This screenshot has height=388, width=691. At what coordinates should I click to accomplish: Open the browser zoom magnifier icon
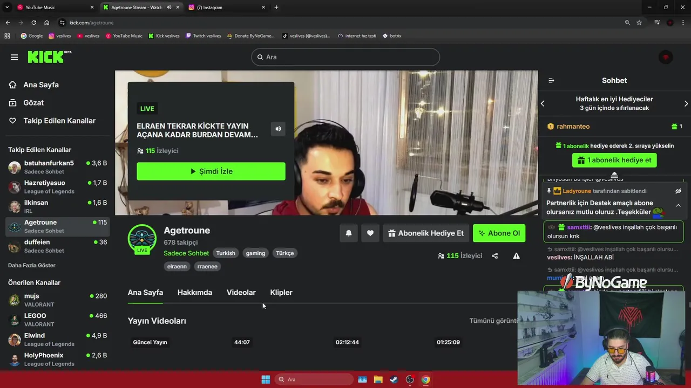(627, 23)
